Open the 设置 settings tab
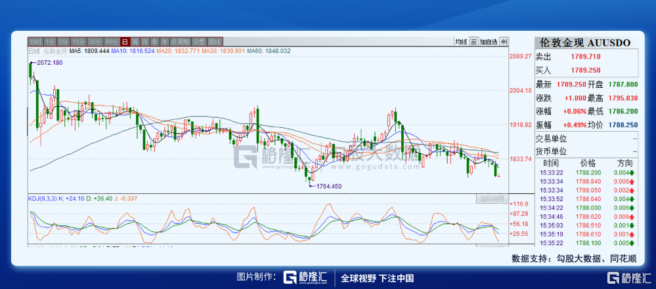 coord(199,42)
